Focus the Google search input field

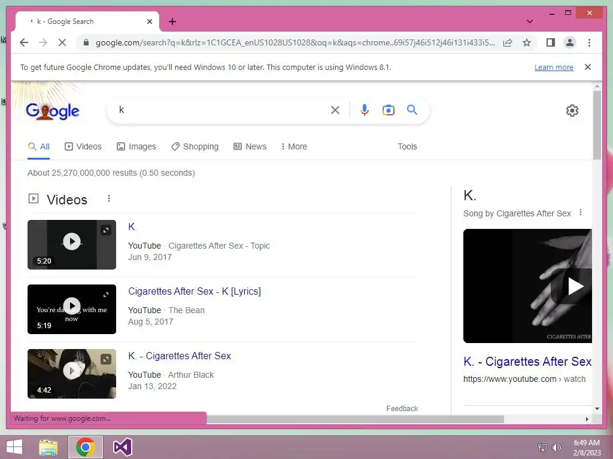pyautogui.click(x=222, y=110)
